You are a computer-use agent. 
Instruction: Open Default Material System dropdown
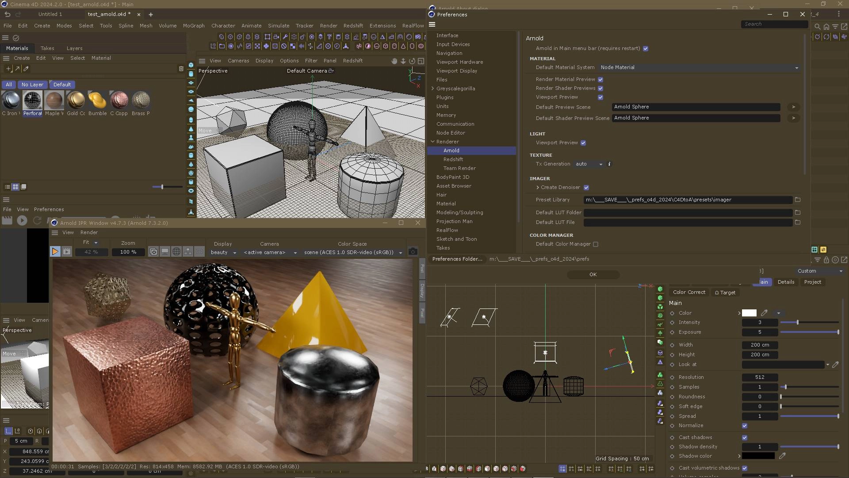(699, 67)
